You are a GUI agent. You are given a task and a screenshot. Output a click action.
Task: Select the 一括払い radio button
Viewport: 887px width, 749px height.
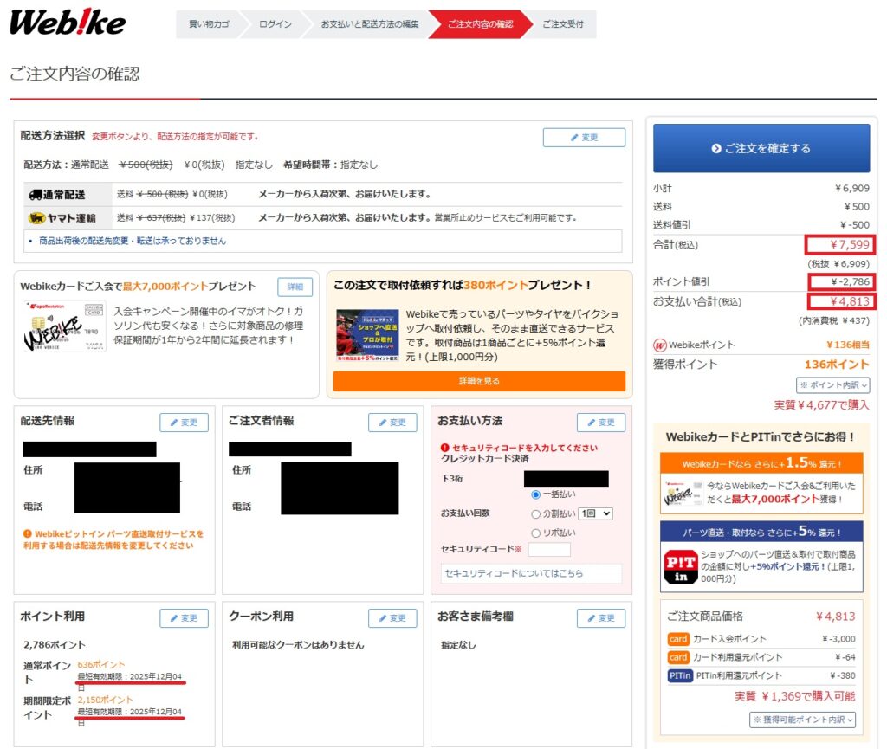tap(535, 494)
